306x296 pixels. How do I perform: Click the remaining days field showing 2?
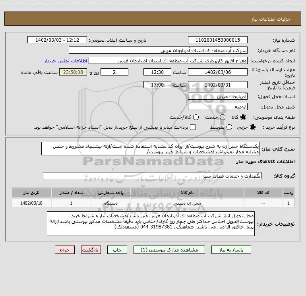pos(114,72)
